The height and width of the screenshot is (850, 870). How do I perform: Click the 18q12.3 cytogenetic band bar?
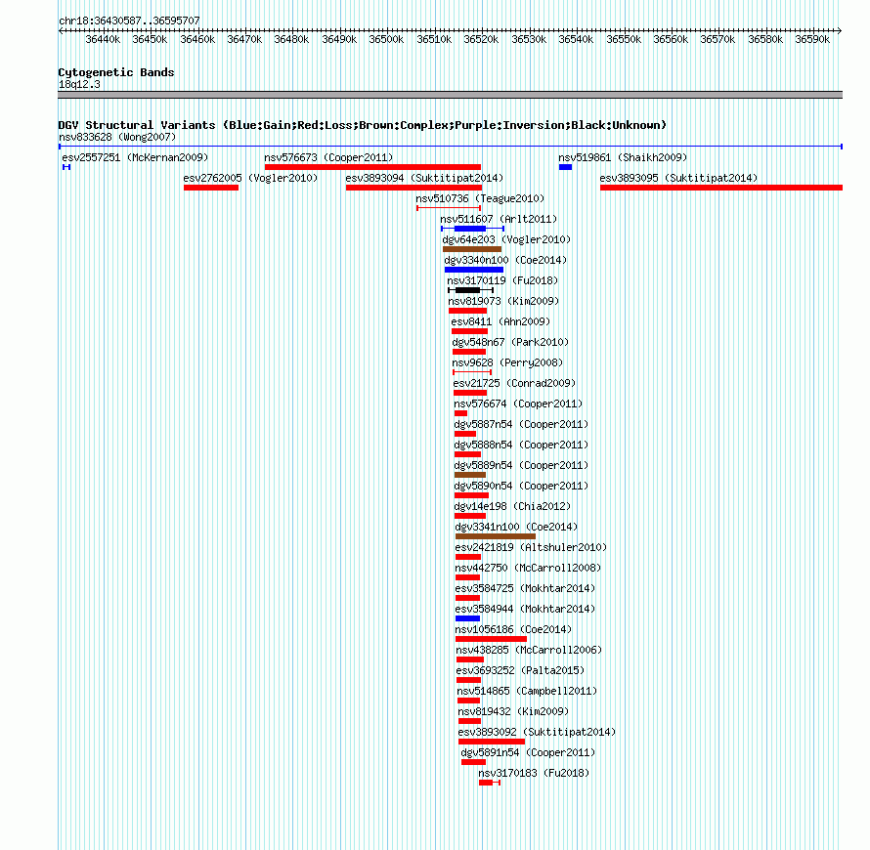pos(450,95)
